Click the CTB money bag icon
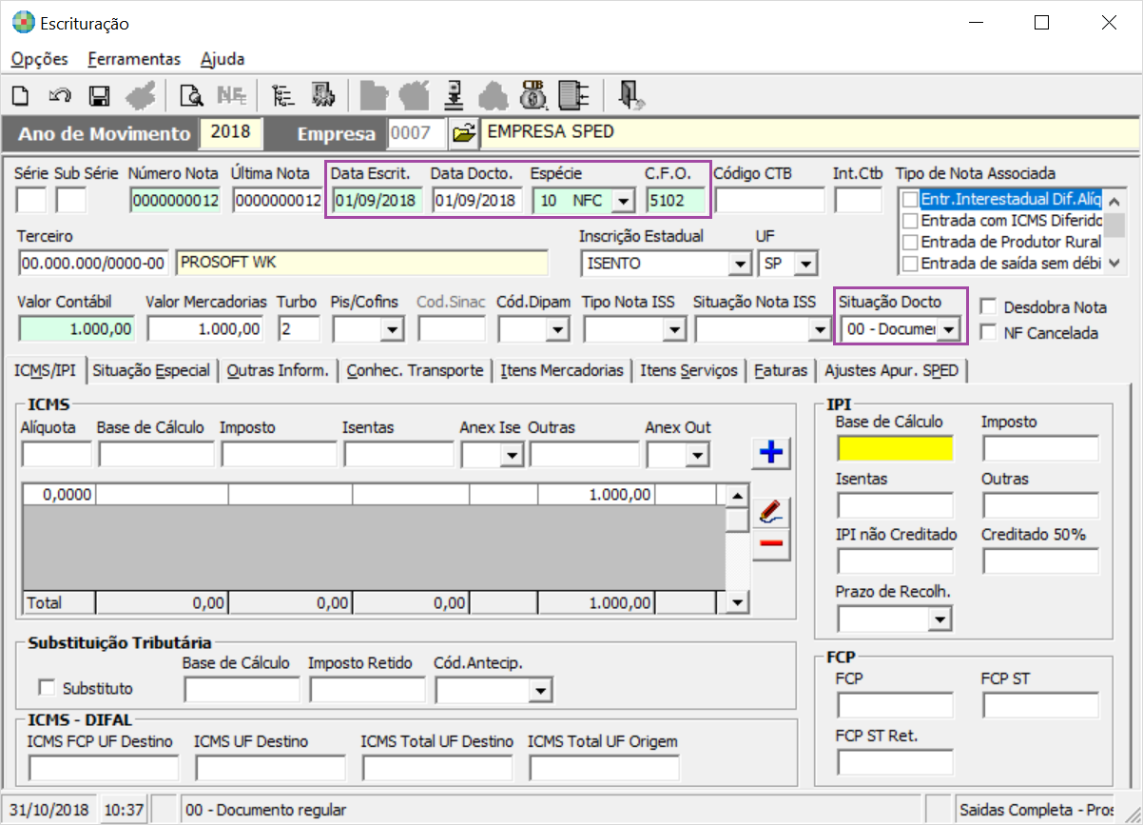The image size is (1143, 825). point(533,94)
